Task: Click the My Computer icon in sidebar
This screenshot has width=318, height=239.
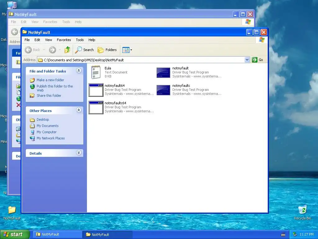Action: [x=32, y=132]
